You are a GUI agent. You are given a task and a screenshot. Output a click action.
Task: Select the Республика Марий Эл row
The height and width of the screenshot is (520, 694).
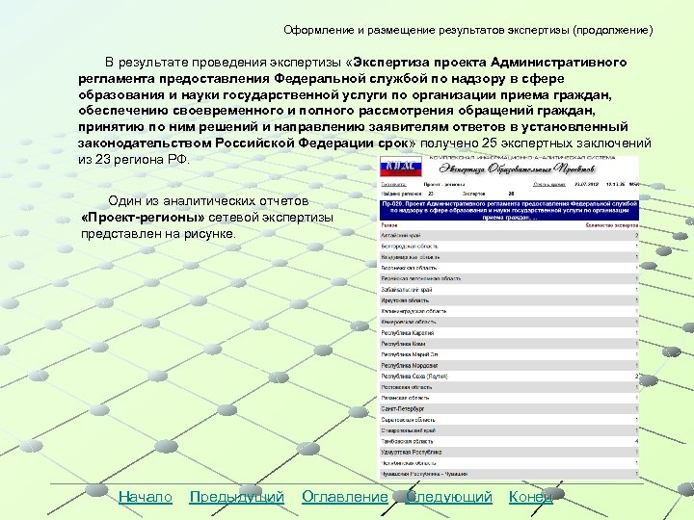pyautogui.click(x=510, y=354)
